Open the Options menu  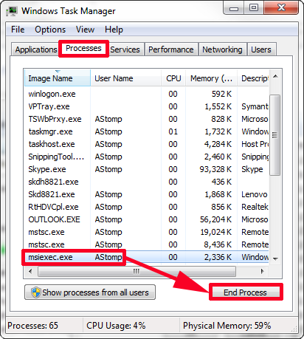point(50,30)
